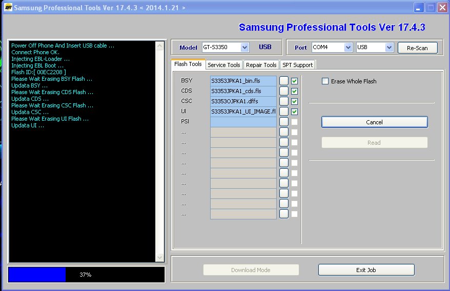Close the Samsung Professional Tools window
Screen dimensions: 450x291
point(442,8)
